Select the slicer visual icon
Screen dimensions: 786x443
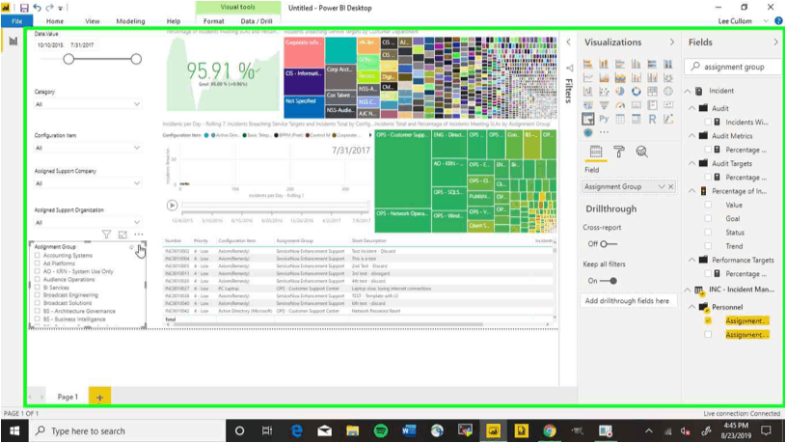coord(588,119)
